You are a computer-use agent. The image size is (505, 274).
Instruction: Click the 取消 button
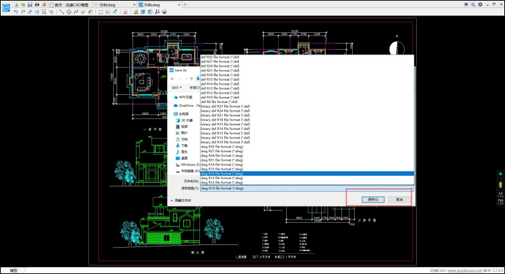[x=399, y=200]
